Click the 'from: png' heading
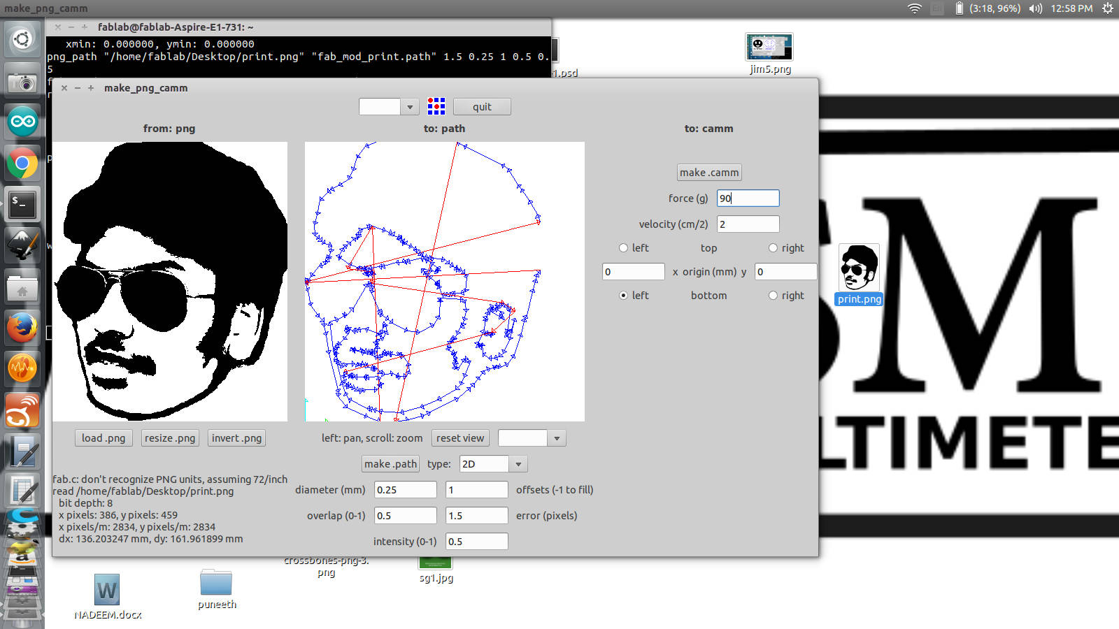The height and width of the screenshot is (629, 1119). tap(169, 129)
